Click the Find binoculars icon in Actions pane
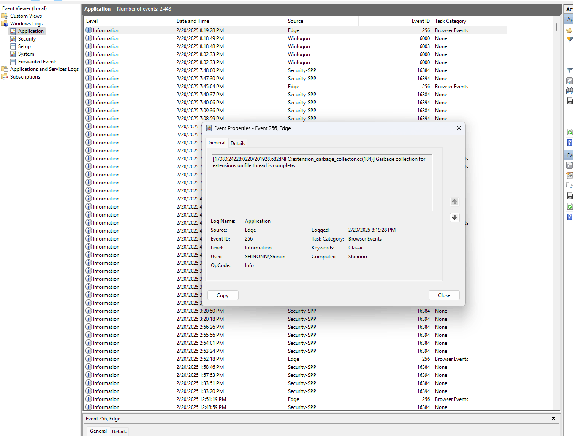Screen dimensions: 573x436 point(569,91)
